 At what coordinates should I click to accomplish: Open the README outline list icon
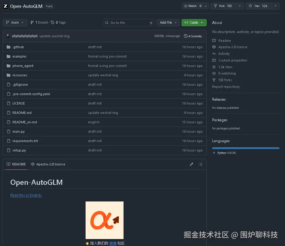tap(201, 164)
